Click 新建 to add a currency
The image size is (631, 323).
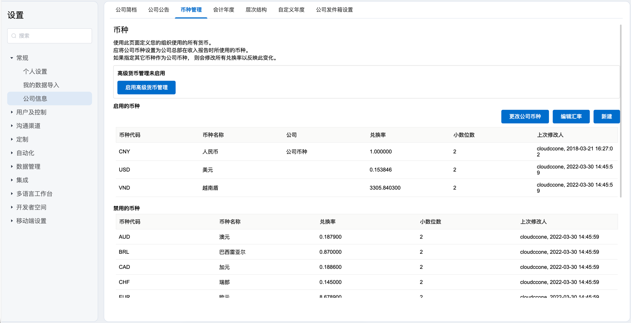(606, 116)
